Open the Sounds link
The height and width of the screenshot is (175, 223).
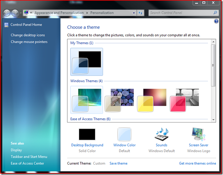tap(161, 145)
